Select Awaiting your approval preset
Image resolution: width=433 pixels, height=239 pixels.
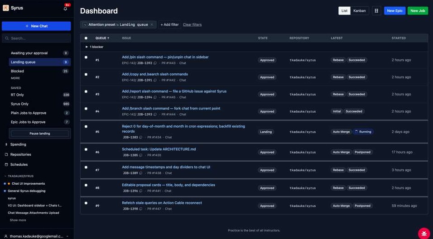tap(40, 53)
